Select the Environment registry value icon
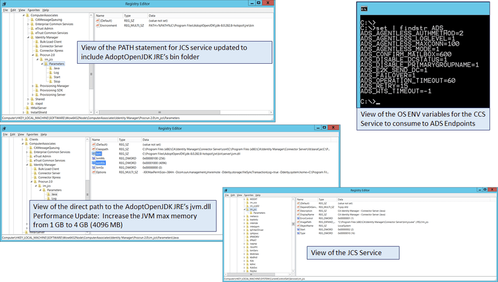This screenshot has width=498, height=282. tap(99, 26)
